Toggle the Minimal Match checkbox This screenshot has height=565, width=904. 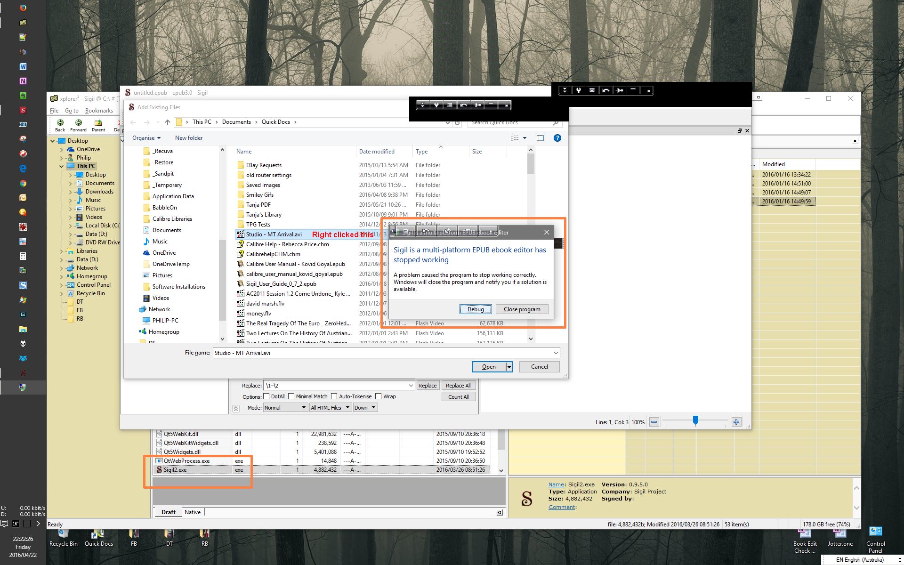pyautogui.click(x=291, y=396)
